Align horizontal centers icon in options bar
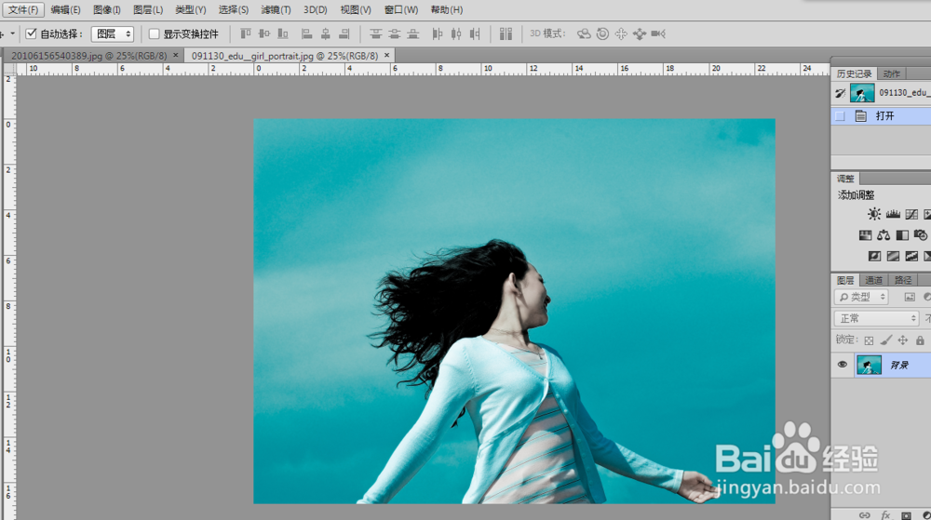 pyautogui.click(x=325, y=33)
